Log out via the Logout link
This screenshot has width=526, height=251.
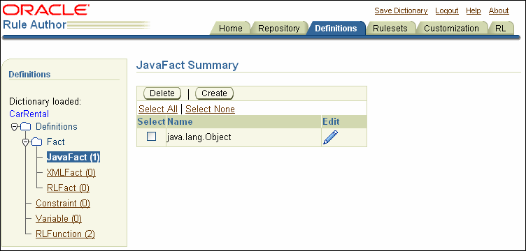click(x=447, y=10)
